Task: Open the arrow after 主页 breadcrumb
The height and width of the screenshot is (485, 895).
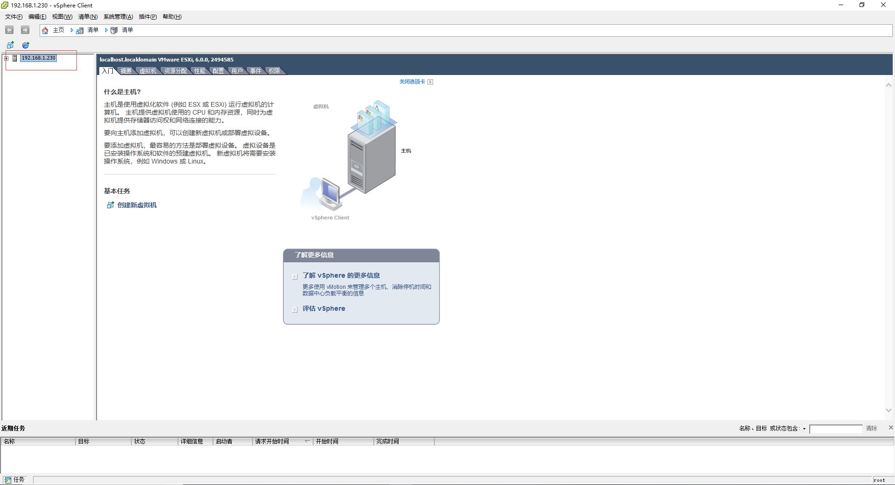Action: [71, 30]
